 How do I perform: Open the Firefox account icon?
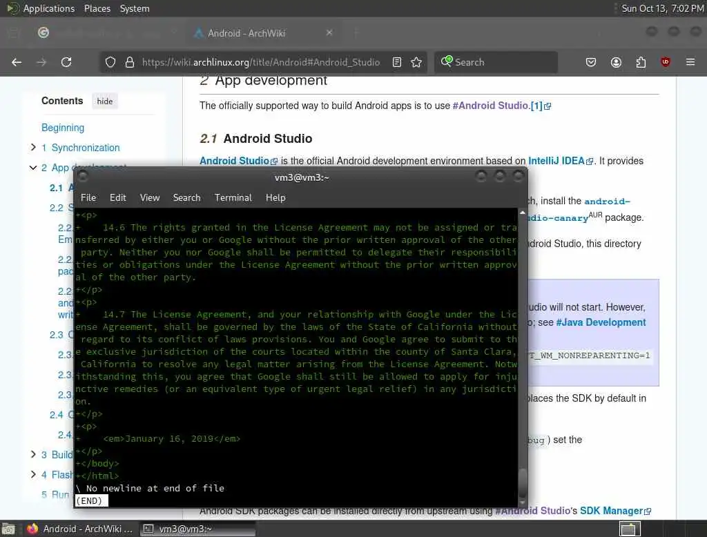[616, 62]
